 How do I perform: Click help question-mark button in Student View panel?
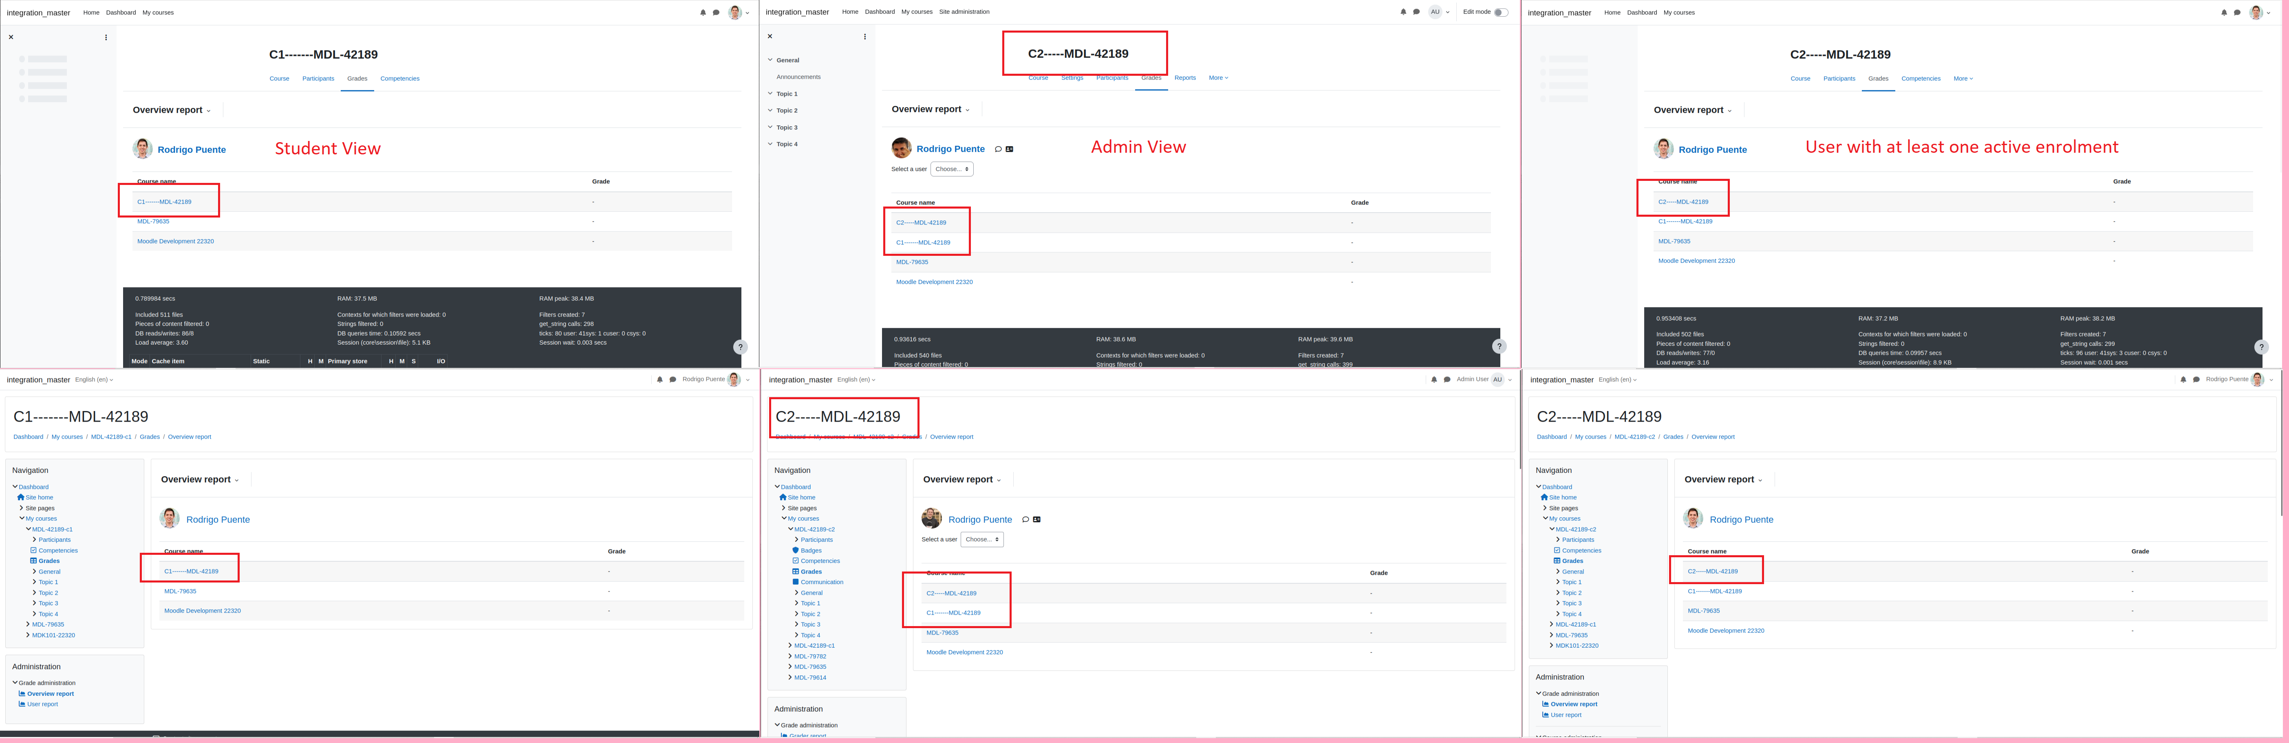tap(740, 347)
